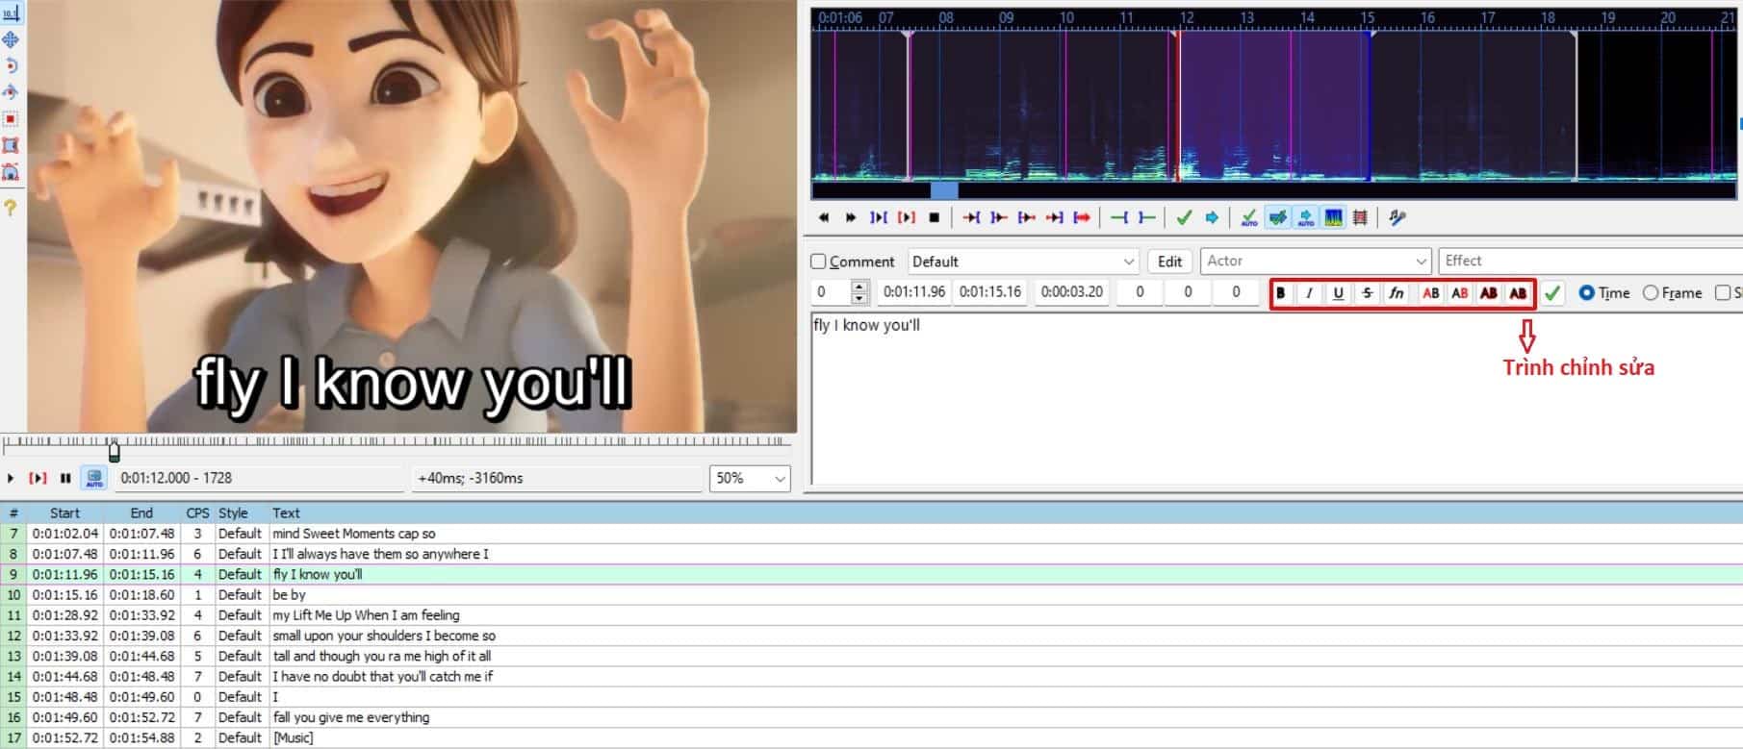Select the vector clip tool

click(11, 172)
